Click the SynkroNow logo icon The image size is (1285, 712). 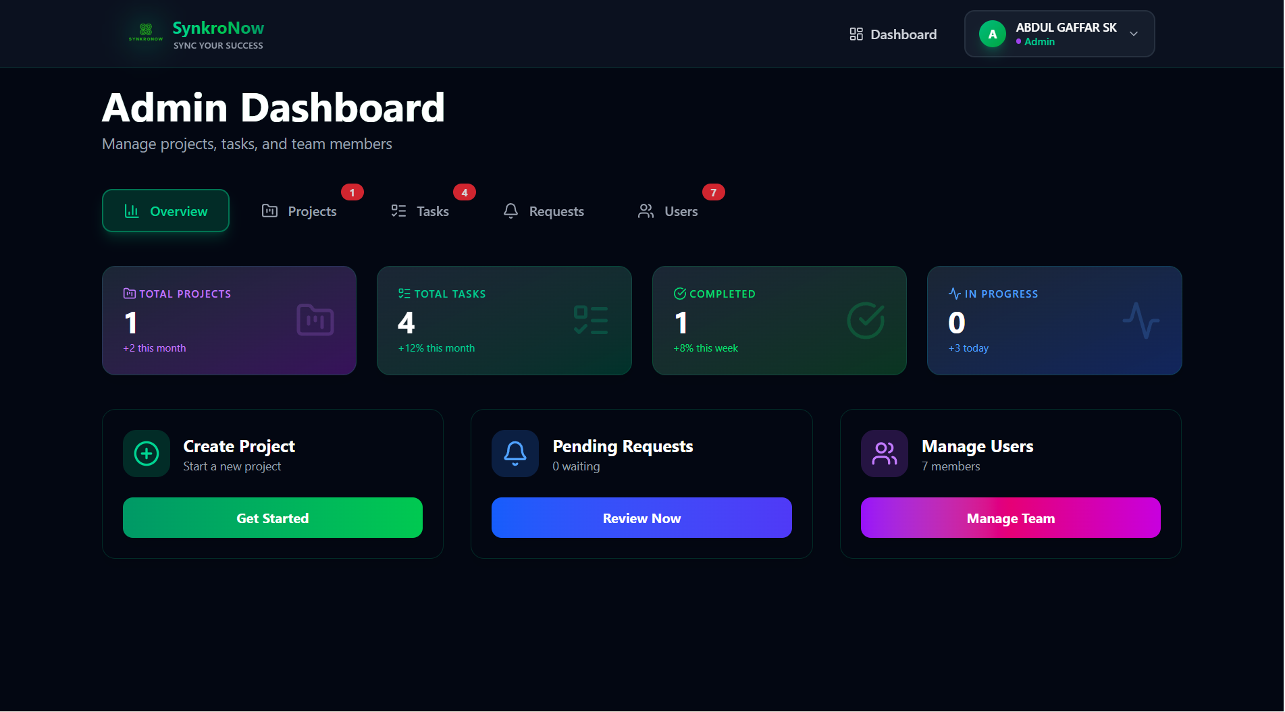146,31
